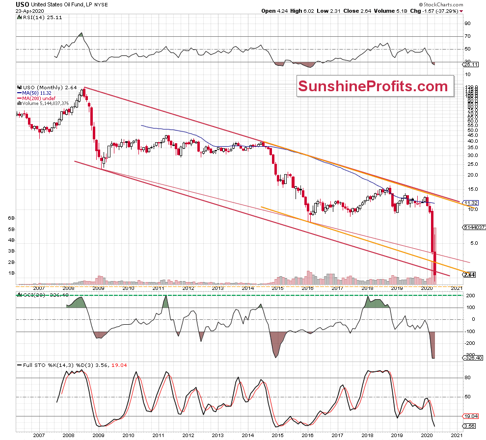The height and width of the screenshot is (440, 486).
Task: Click the red down arrow after Chg value
Action: (x=461, y=11)
